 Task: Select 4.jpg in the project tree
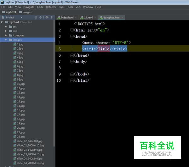20,58
